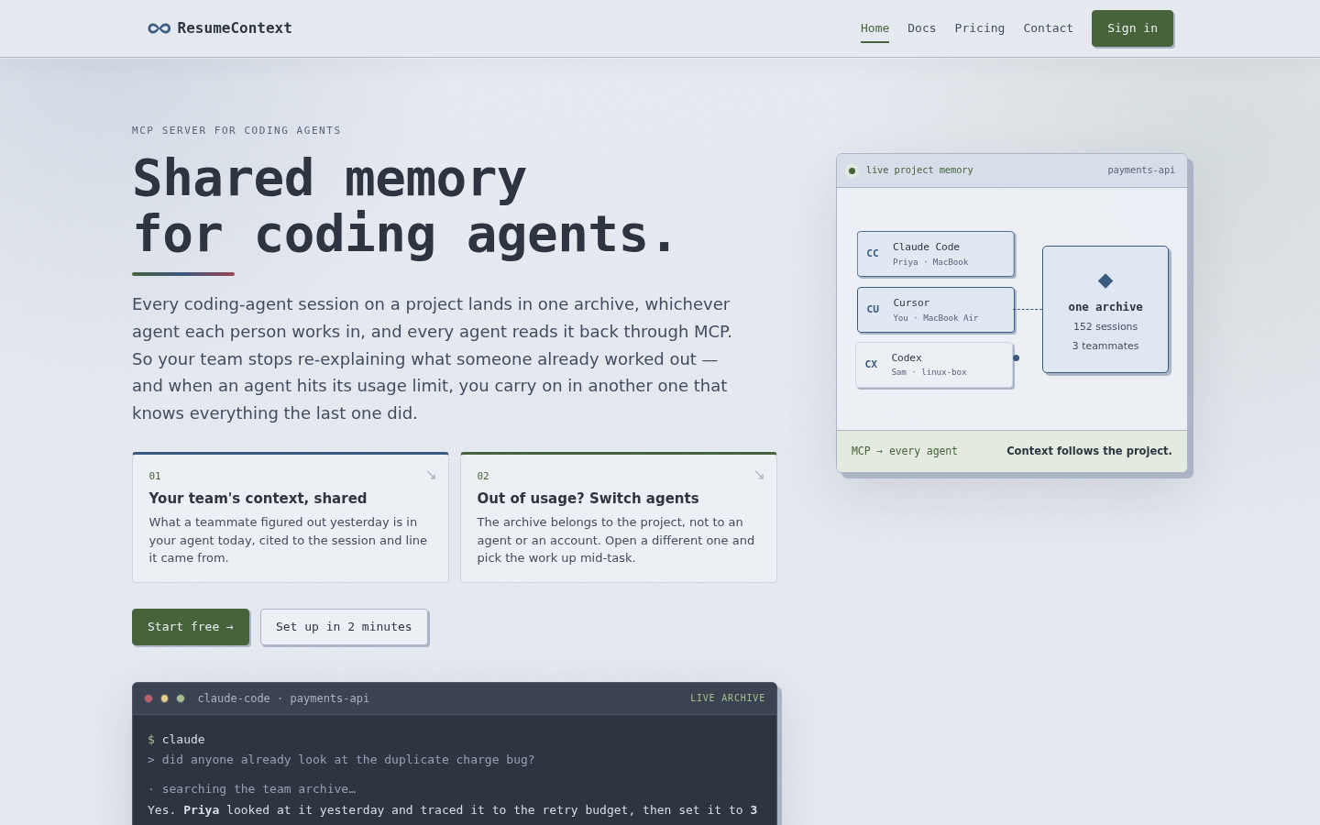Click the terminal title 'claude-code · payments-api'
The image size is (1320, 825).
[283, 698]
